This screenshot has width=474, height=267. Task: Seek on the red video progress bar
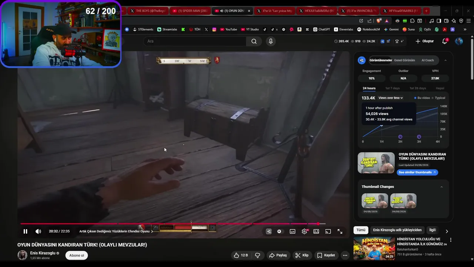coord(173,224)
